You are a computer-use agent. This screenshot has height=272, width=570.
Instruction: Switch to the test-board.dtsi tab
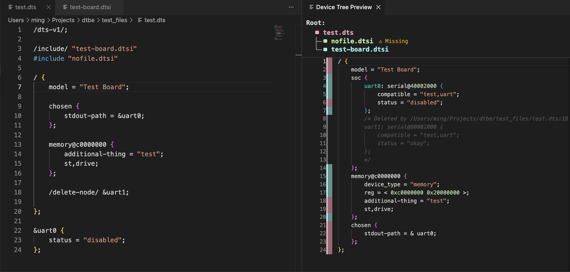tap(89, 7)
